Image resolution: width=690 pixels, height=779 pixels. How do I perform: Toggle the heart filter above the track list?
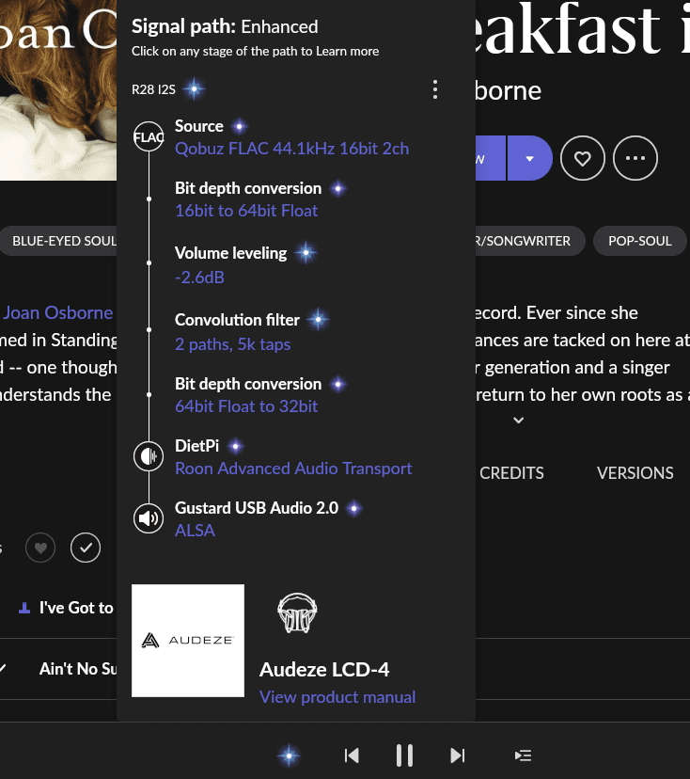40,548
